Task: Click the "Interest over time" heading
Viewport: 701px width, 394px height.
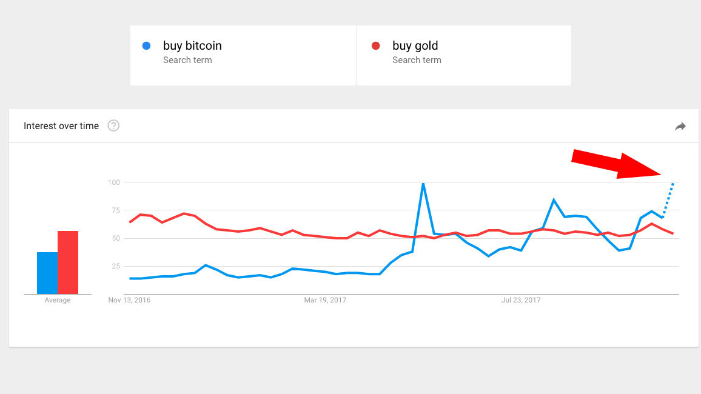Action: 61,126
